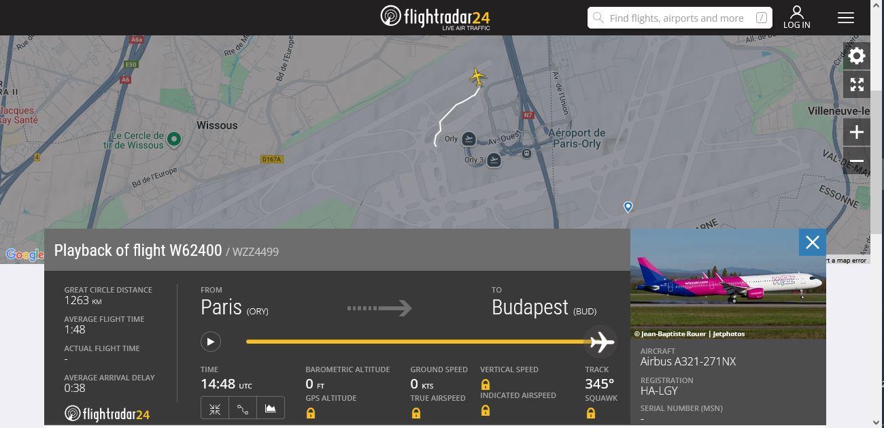This screenshot has height=428, width=884.
Task: Open map settings gear
Action: click(x=856, y=56)
